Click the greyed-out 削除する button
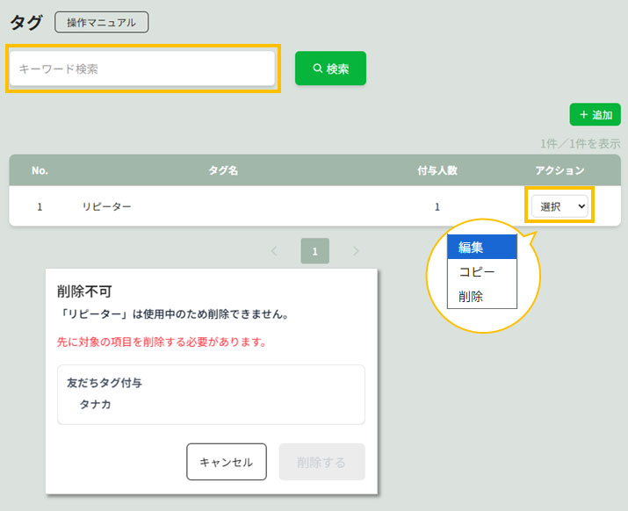This screenshot has width=628, height=511. 321,462
